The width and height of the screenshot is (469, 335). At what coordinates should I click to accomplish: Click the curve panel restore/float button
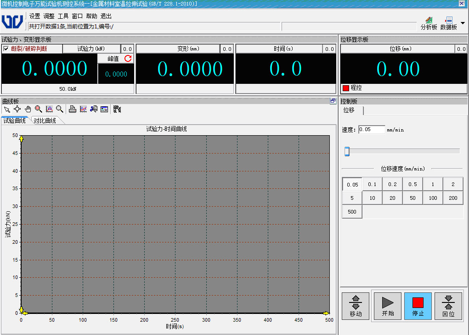click(333, 101)
